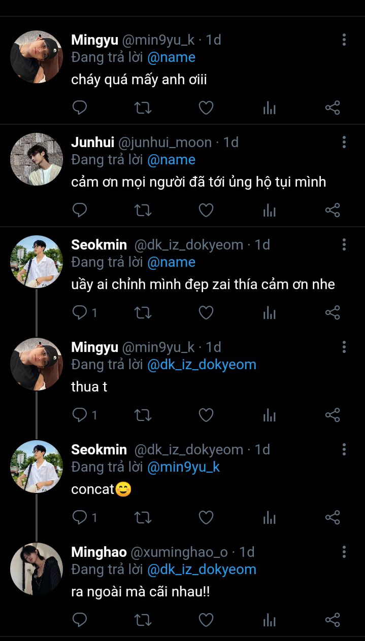Open more options on Junhui's tweet
Screen dimensions: 365x641
[x=344, y=143]
